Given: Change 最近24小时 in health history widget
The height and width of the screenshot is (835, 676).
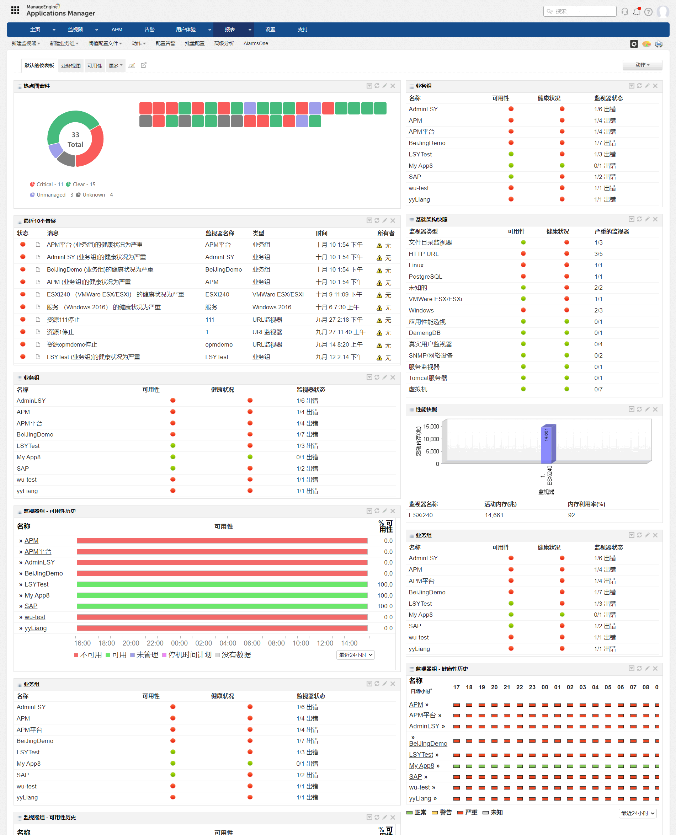Looking at the screenshot, I should click(638, 813).
